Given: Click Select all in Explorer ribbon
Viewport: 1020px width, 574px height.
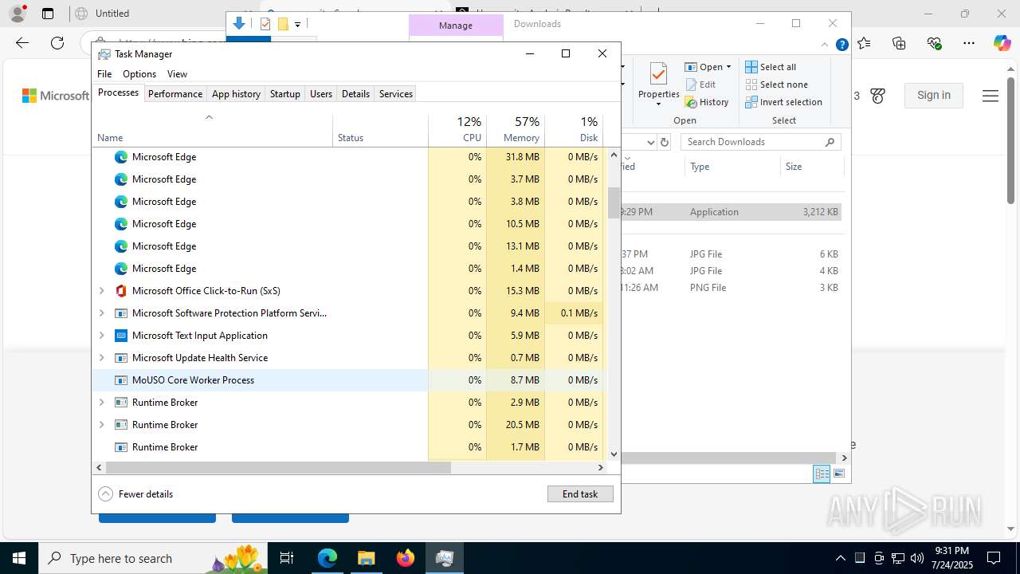Looking at the screenshot, I should [771, 67].
